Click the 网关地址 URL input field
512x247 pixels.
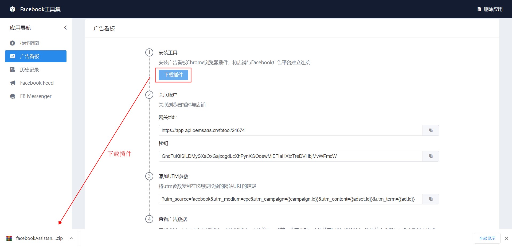tap(291, 130)
